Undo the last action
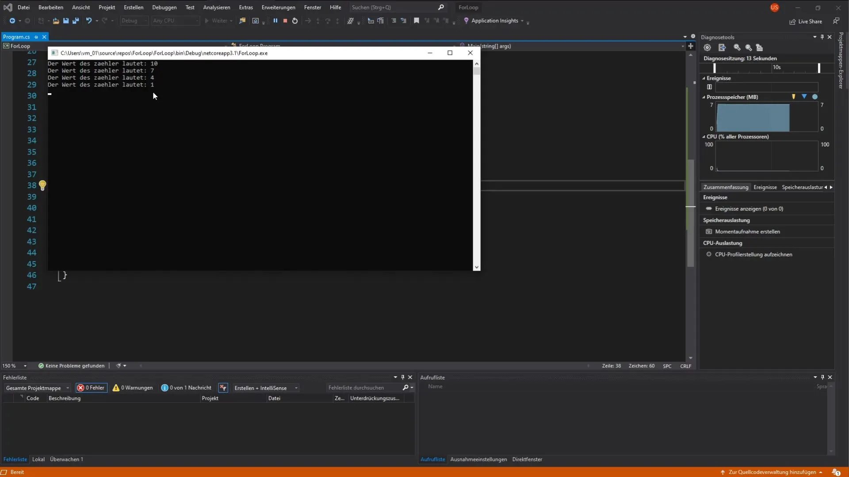Image resolution: width=849 pixels, height=477 pixels. click(89, 21)
